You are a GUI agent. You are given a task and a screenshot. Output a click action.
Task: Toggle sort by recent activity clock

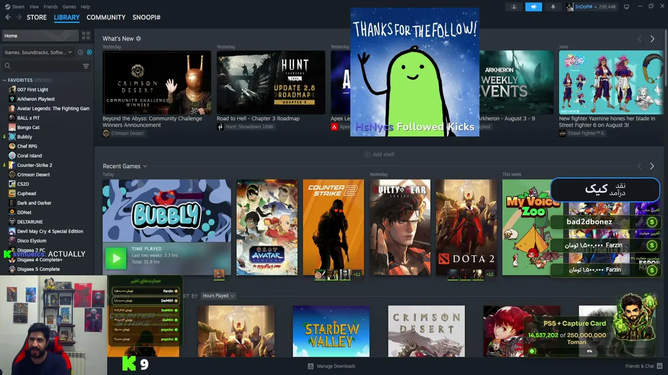point(80,52)
